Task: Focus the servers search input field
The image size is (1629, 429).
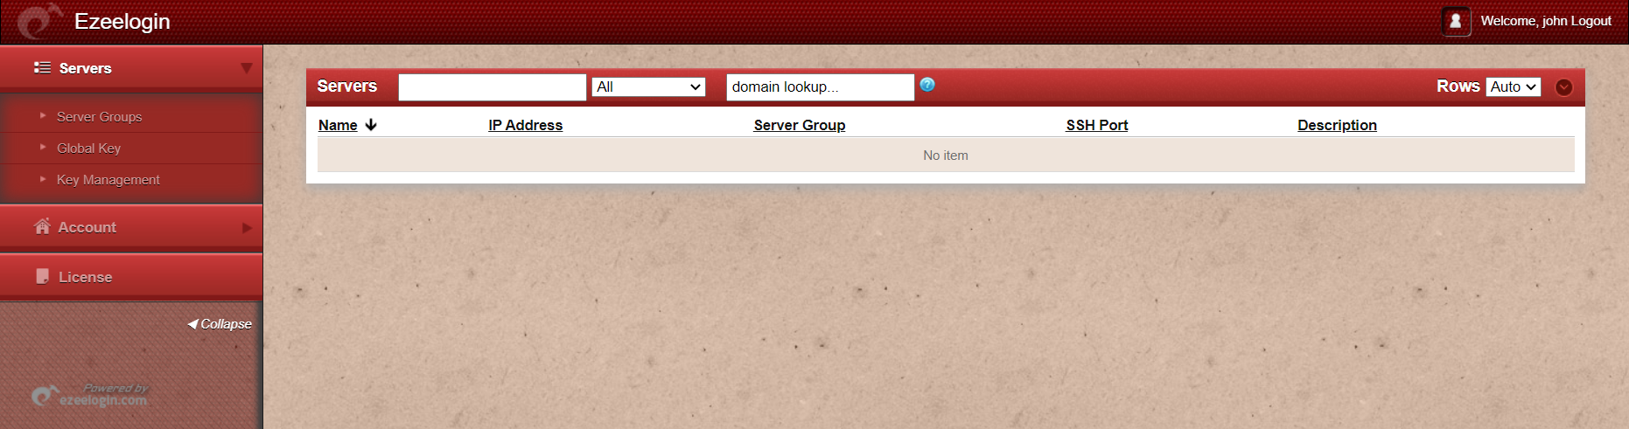Action: 493,86
